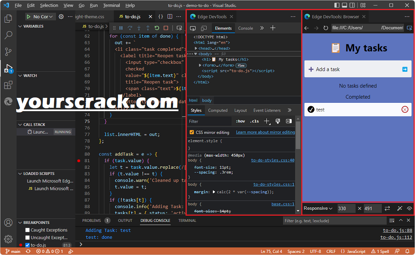Screen dimensions: 415x255
Task: Click Step Over in debug toolbar
Action: pos(130,28)
